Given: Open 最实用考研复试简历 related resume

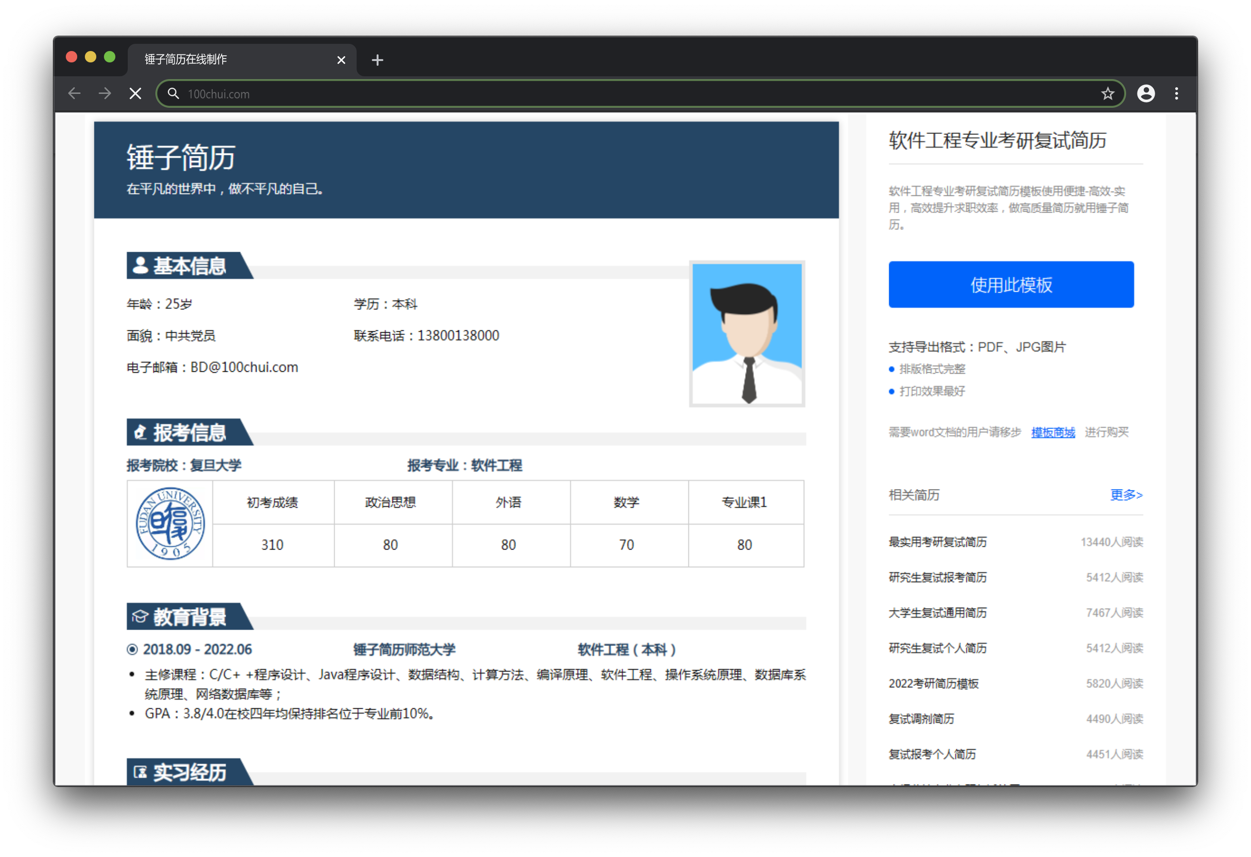Looking at the screenshot, I should [x=937, y=541].
